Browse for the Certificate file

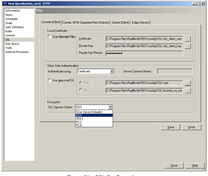click(188, 39)
